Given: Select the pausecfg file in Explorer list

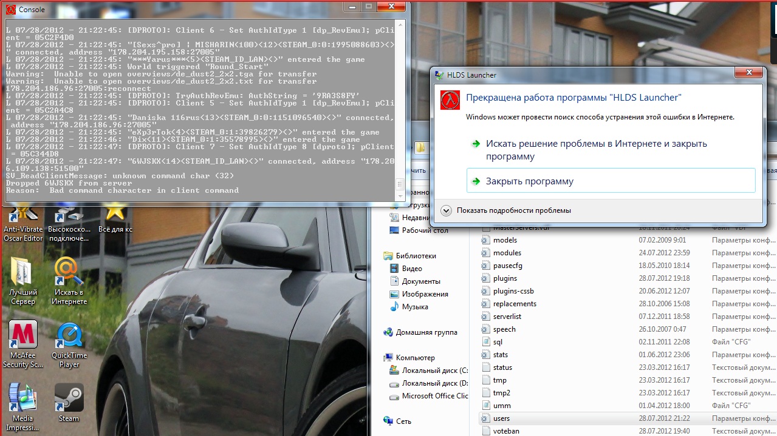Looking at the screenshot, I should (x=507, y=266).
